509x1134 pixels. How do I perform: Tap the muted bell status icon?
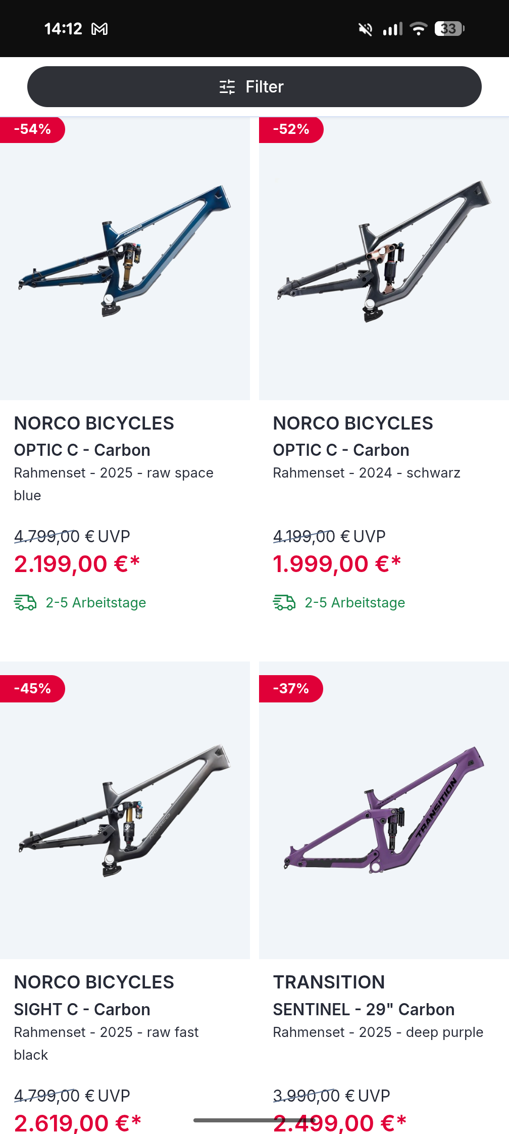click(365, 29)
